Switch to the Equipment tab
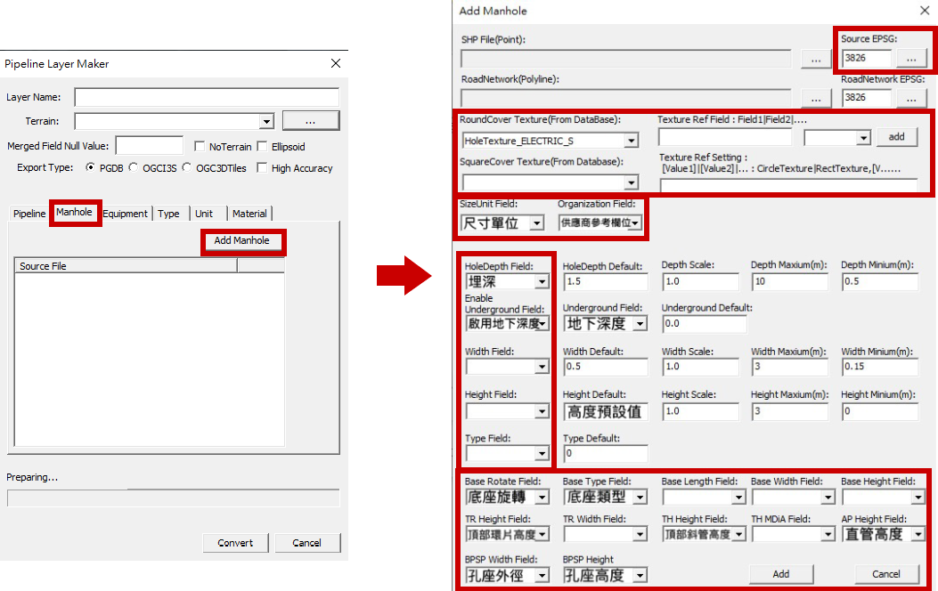Screen dimensions: 938x591 (125, 214)
